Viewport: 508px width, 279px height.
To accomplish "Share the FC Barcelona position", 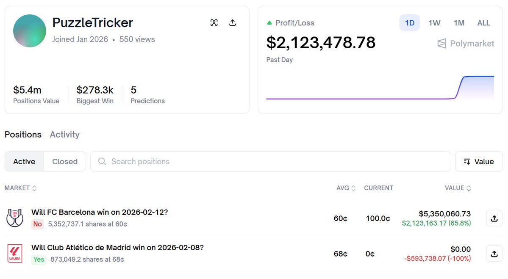I will (494, 218).
